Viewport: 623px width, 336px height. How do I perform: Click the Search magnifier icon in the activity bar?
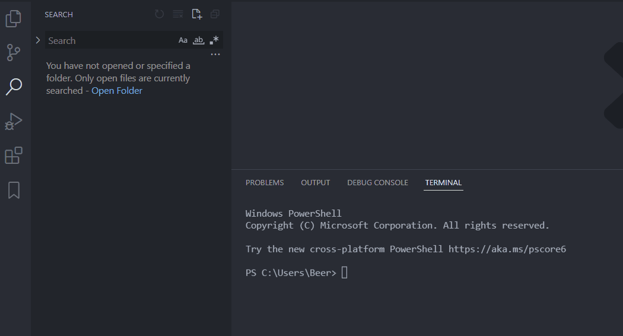(14, 87)
